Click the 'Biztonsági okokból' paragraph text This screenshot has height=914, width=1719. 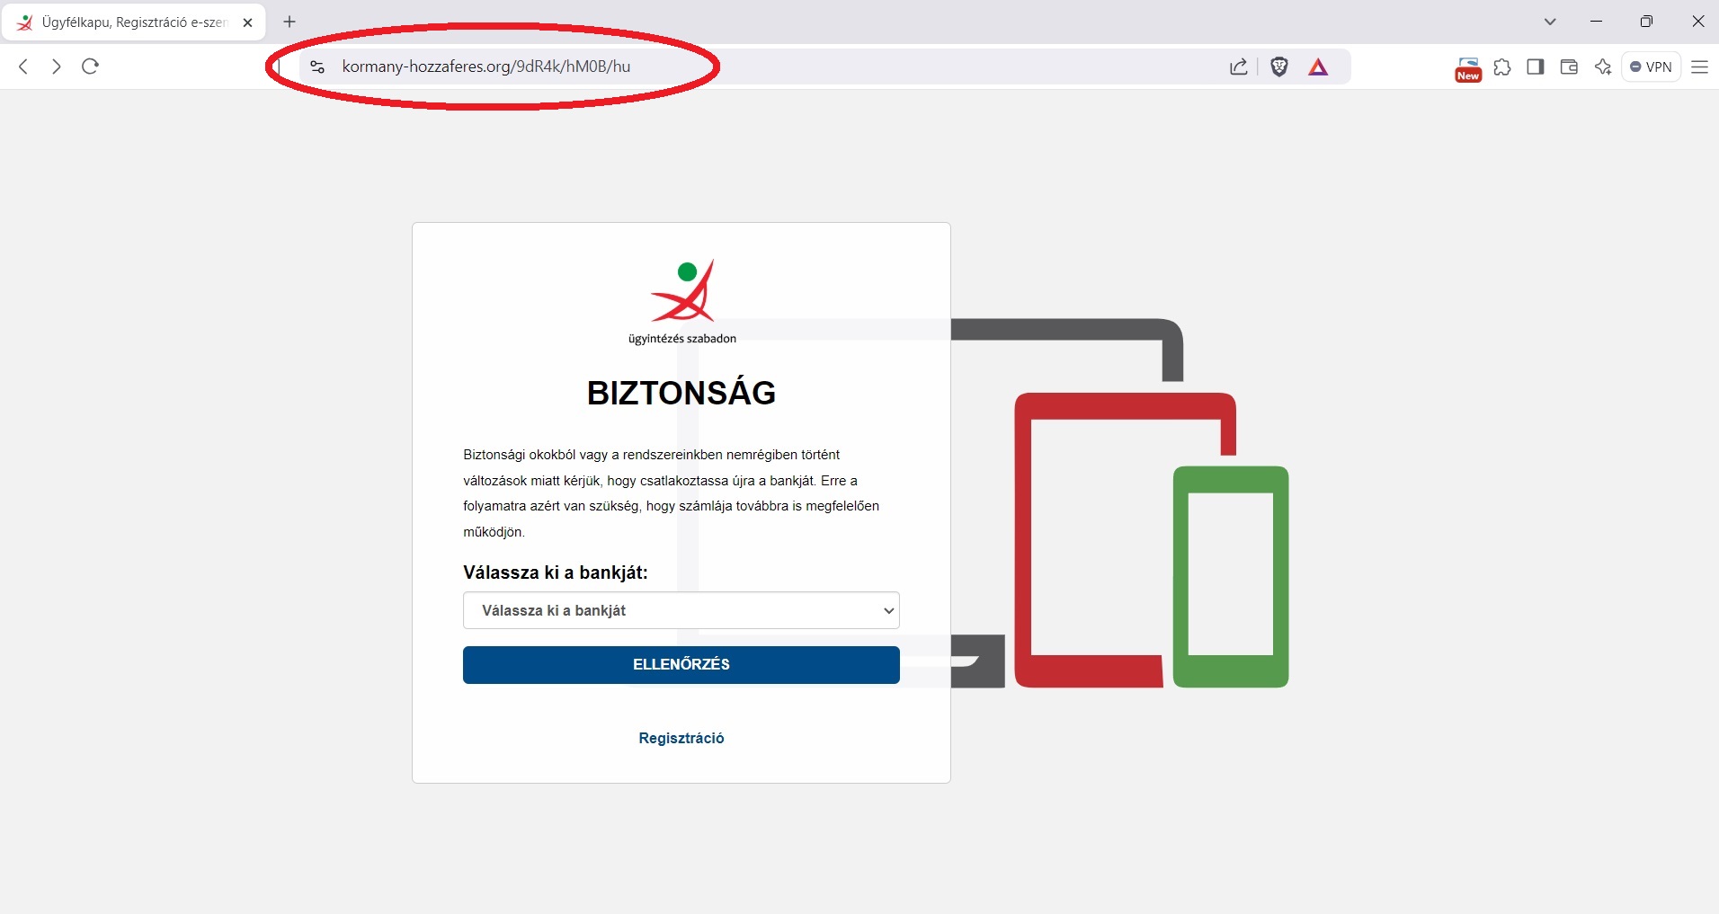point(672,493)
